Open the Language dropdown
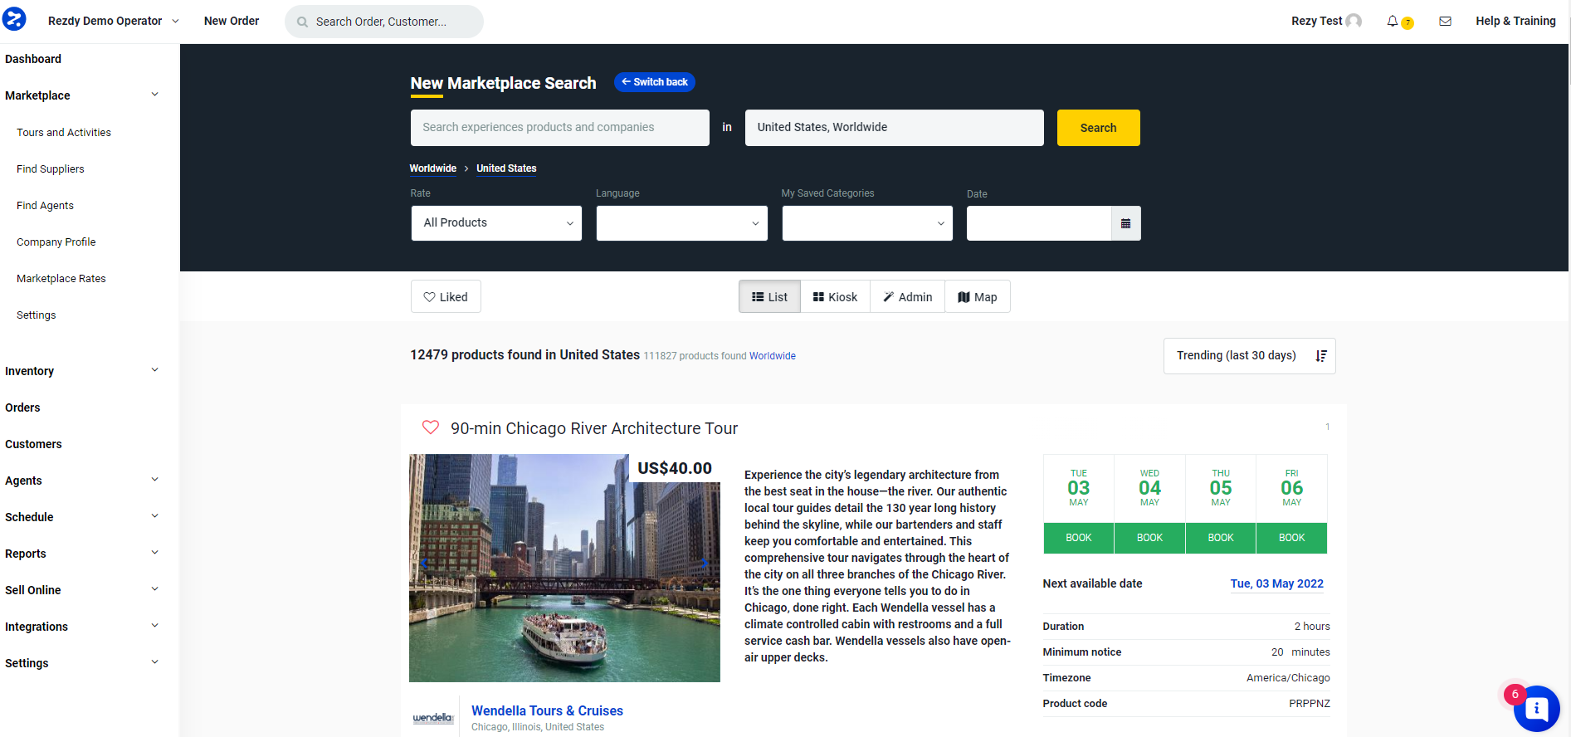The height and width of the screenshot is (737, 1571). tap(681, 223)
